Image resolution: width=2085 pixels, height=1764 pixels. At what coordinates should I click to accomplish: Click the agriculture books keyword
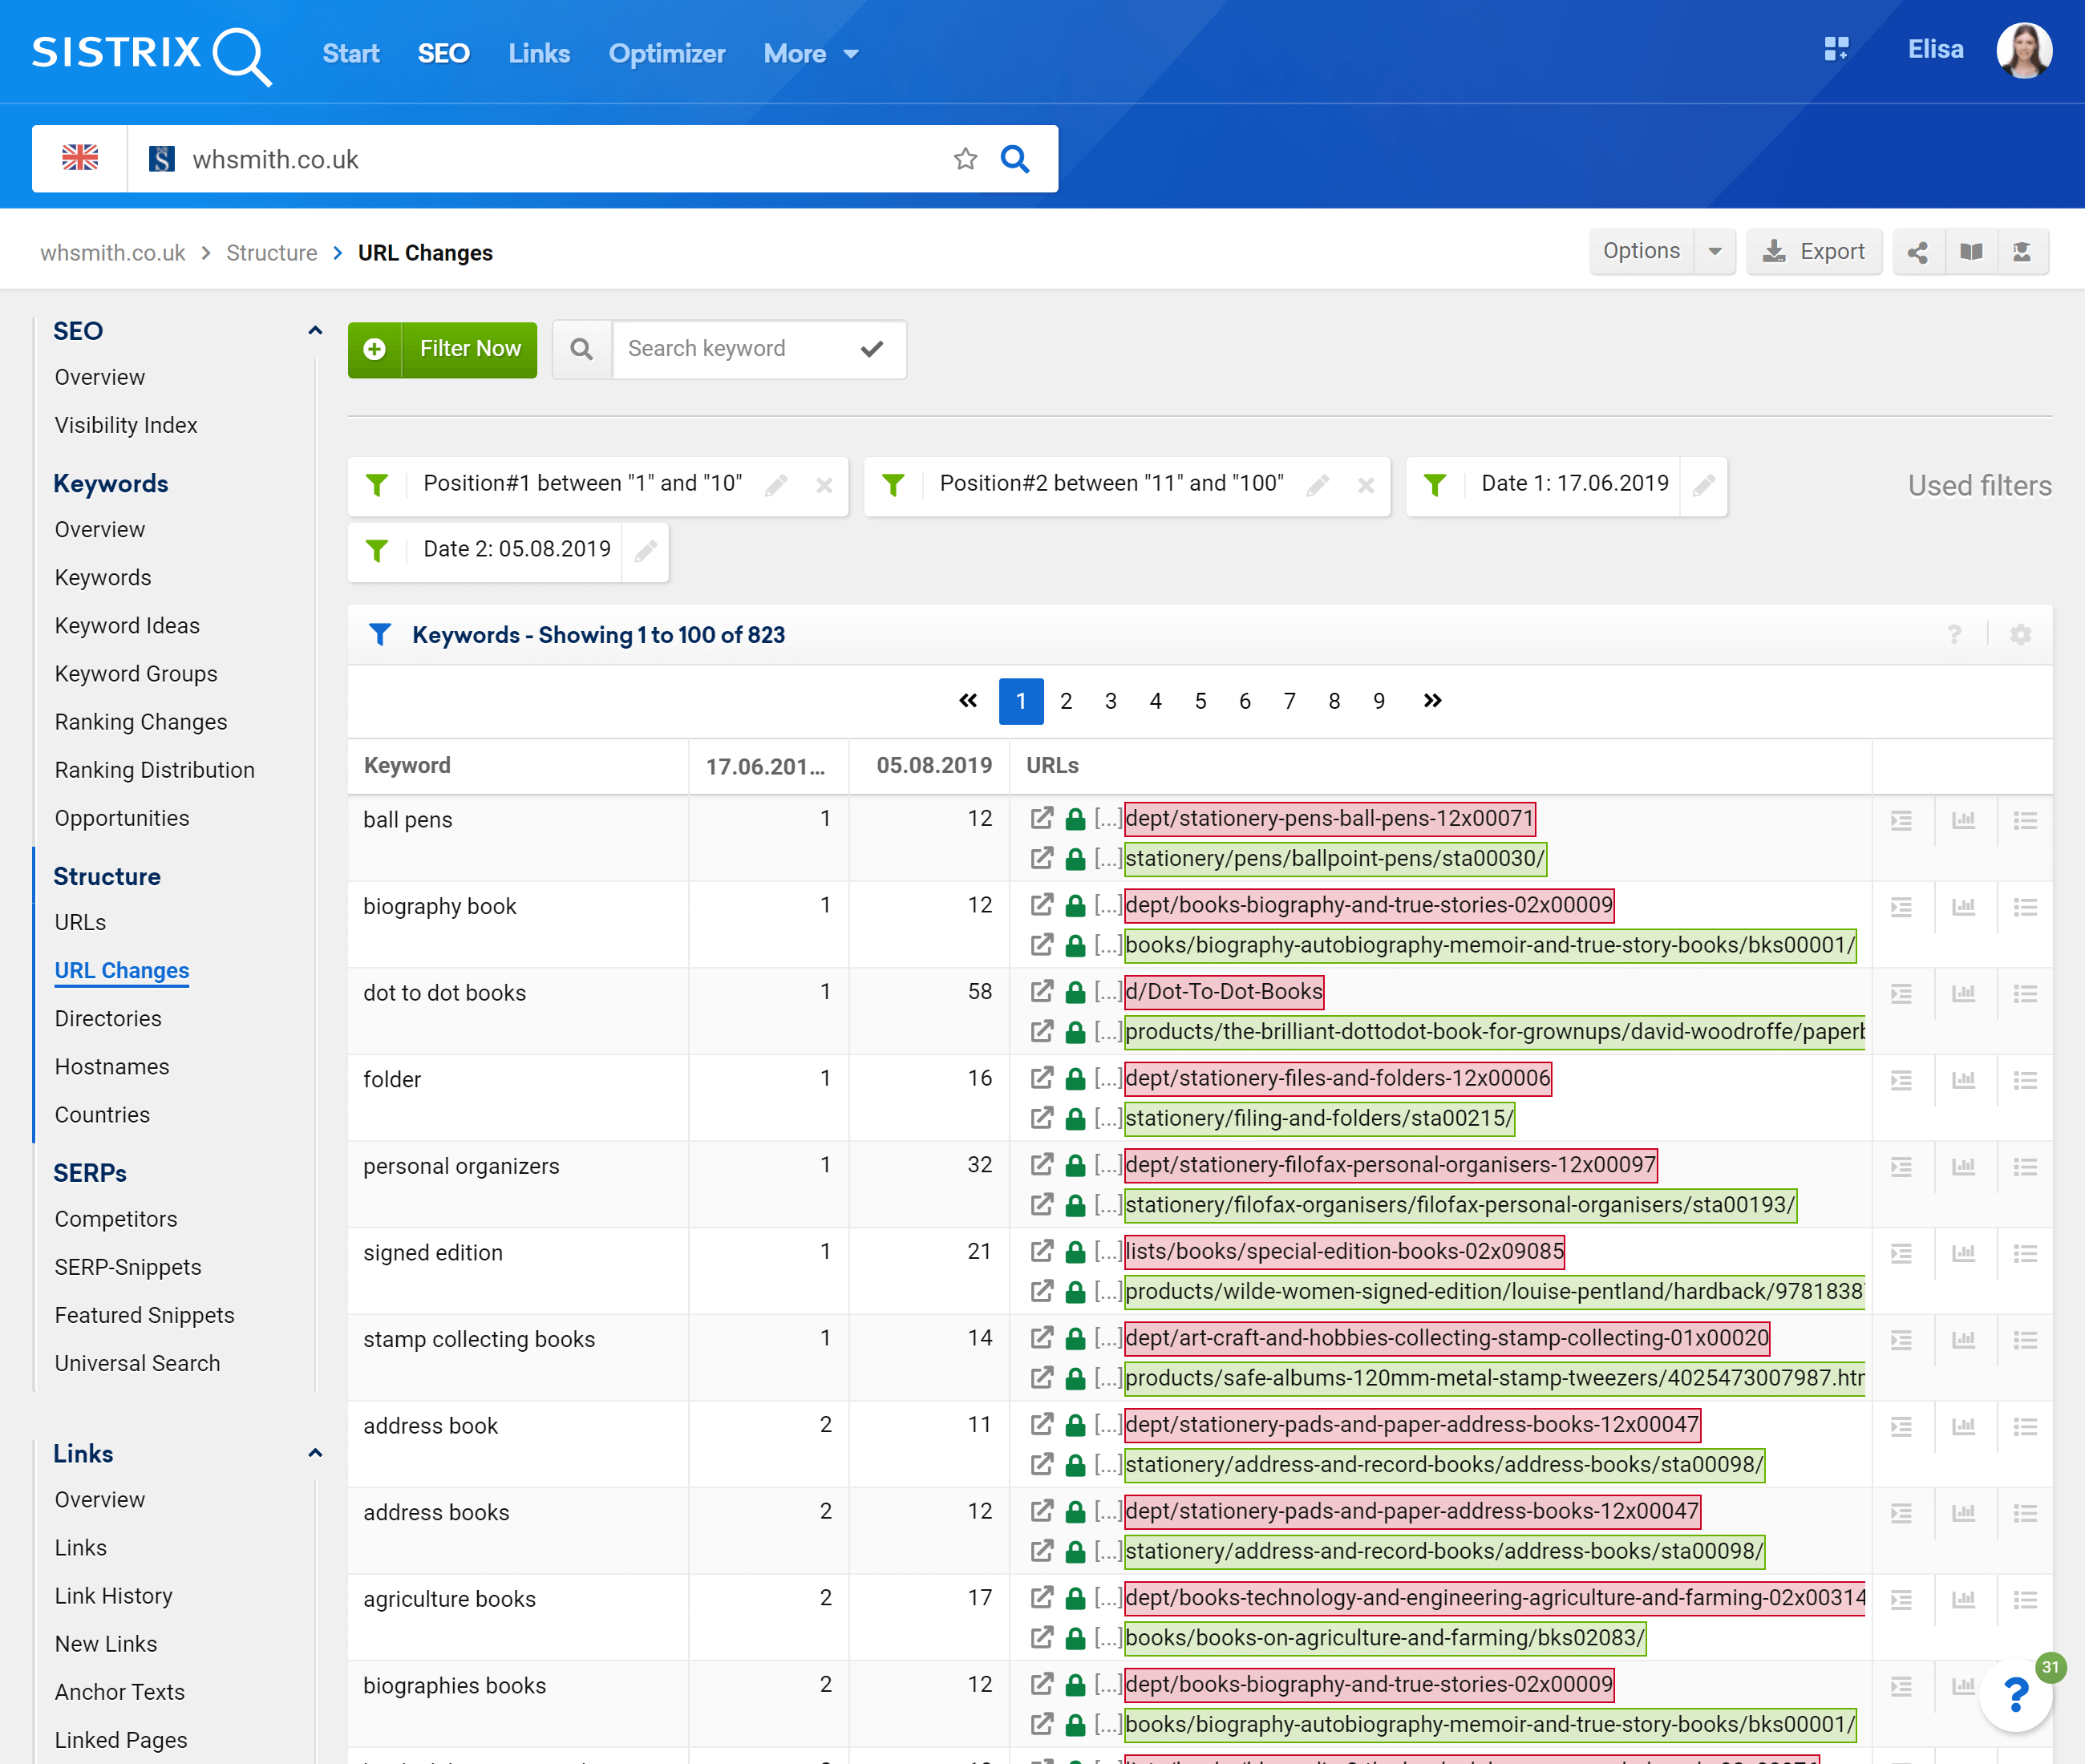pyautogui.click(x=450, y=1600)
